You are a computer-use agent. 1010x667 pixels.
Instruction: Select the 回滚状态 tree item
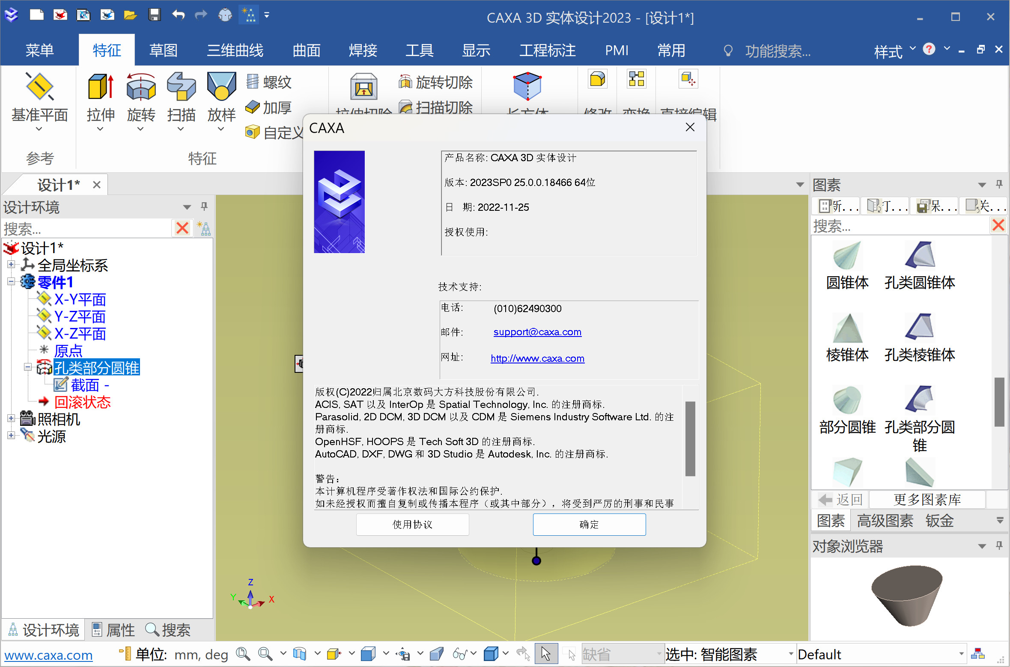(83, 401)
